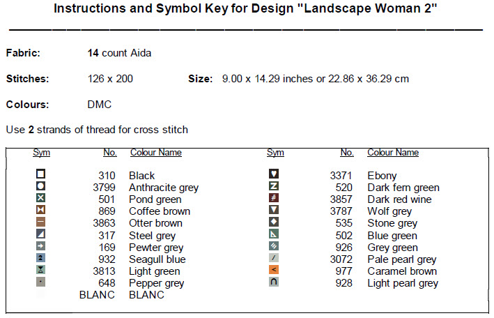494x318 pixels.
Task: Click the document title heading
Action: [245, 10]
